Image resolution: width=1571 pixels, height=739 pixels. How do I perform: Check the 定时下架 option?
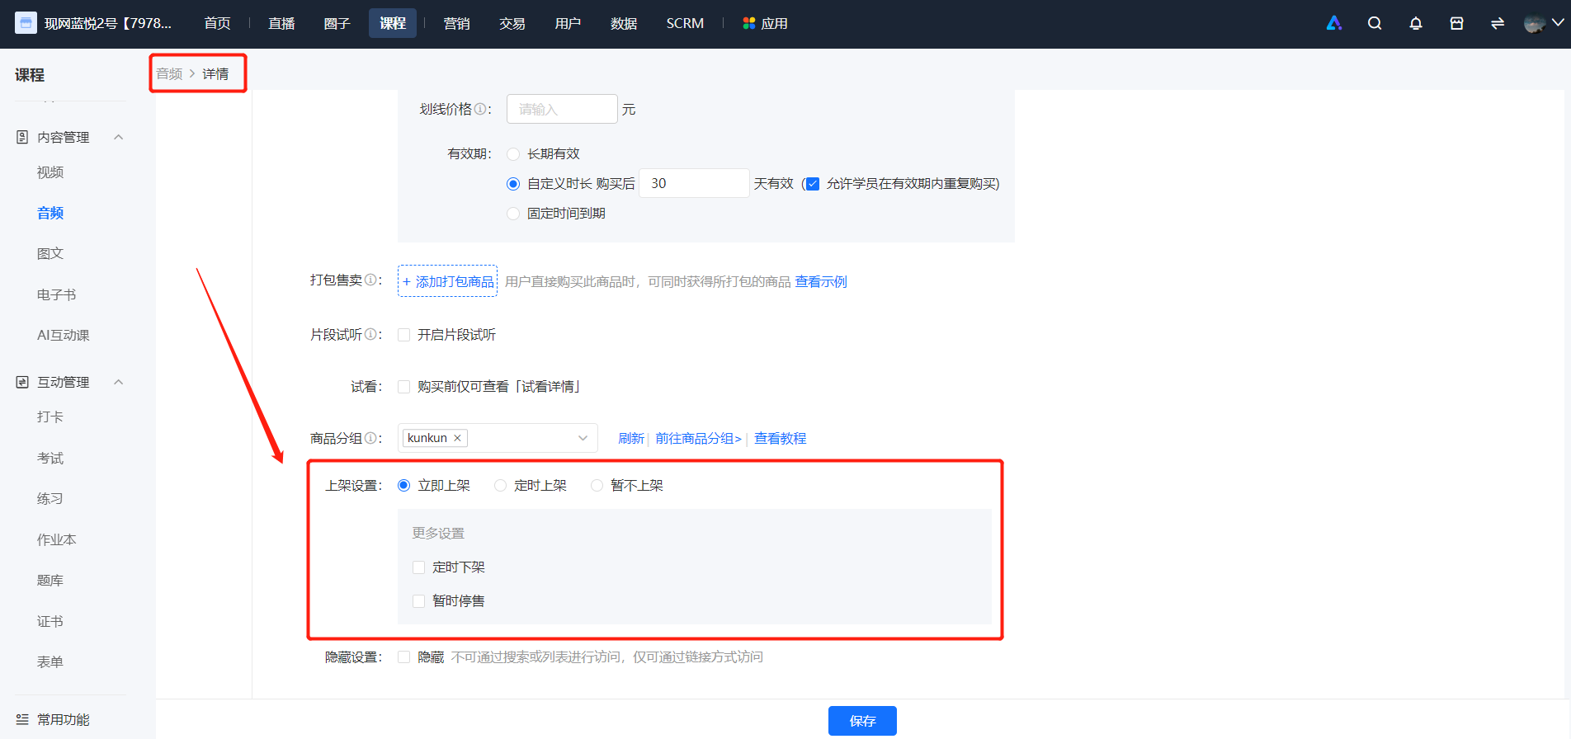click(x=419, y=567)
